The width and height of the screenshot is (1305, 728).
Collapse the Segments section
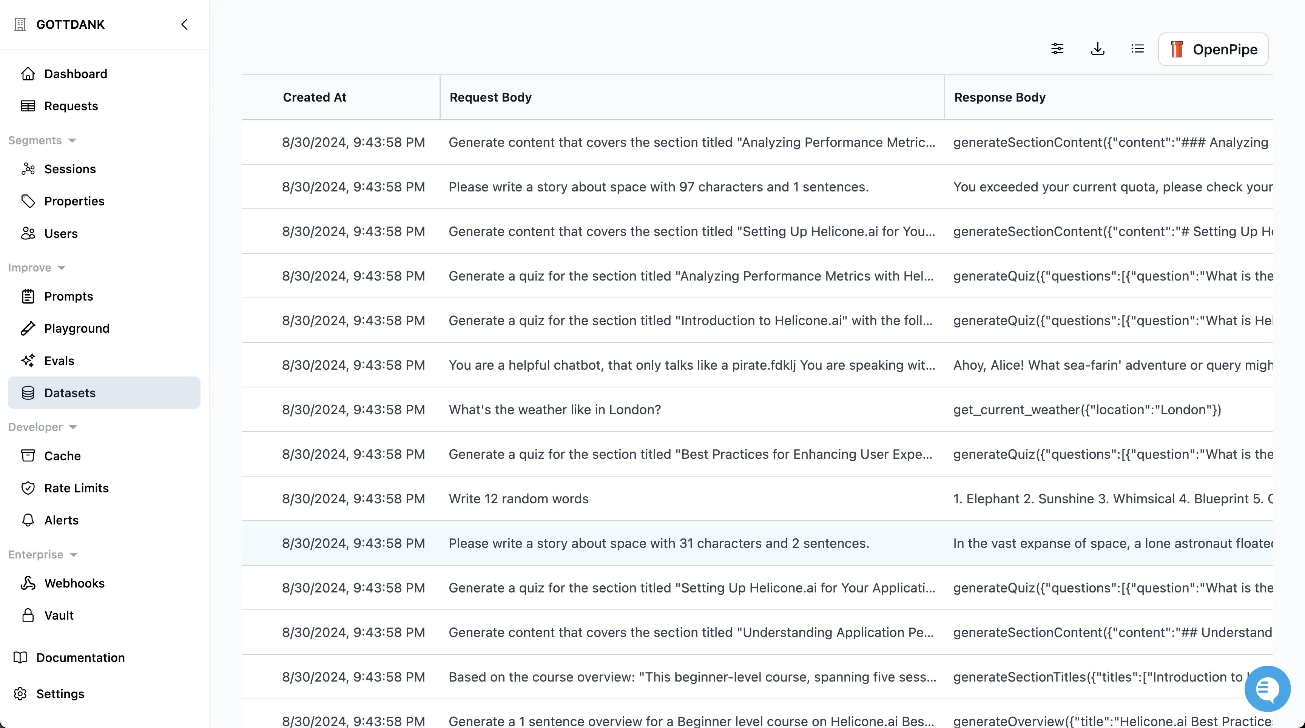(72, 141)
